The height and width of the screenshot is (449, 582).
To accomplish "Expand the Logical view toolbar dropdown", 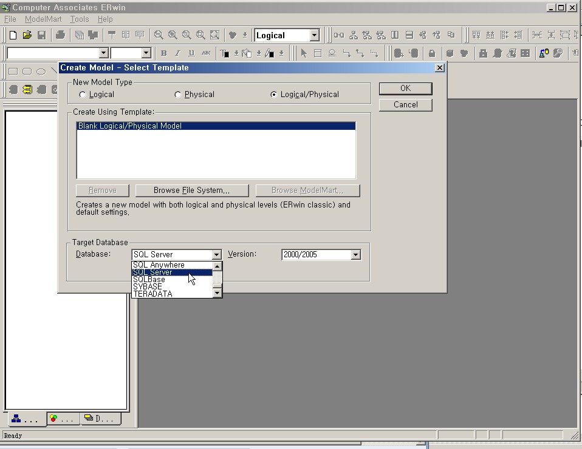I will click(x=314, y=36).
